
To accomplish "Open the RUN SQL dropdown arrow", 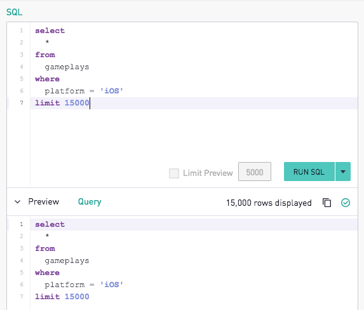I will tap(343, 172).
